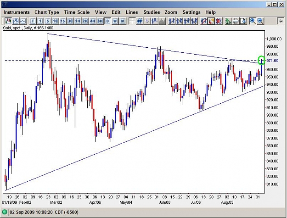
Task: Click the green export data icon
Action: pyautogui.click(x=228, y=21)
